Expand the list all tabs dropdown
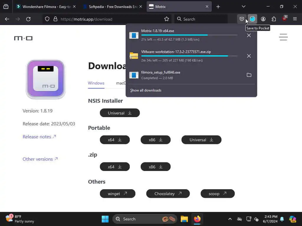Screen dimensions: 302x226 (x=243, y=6)
